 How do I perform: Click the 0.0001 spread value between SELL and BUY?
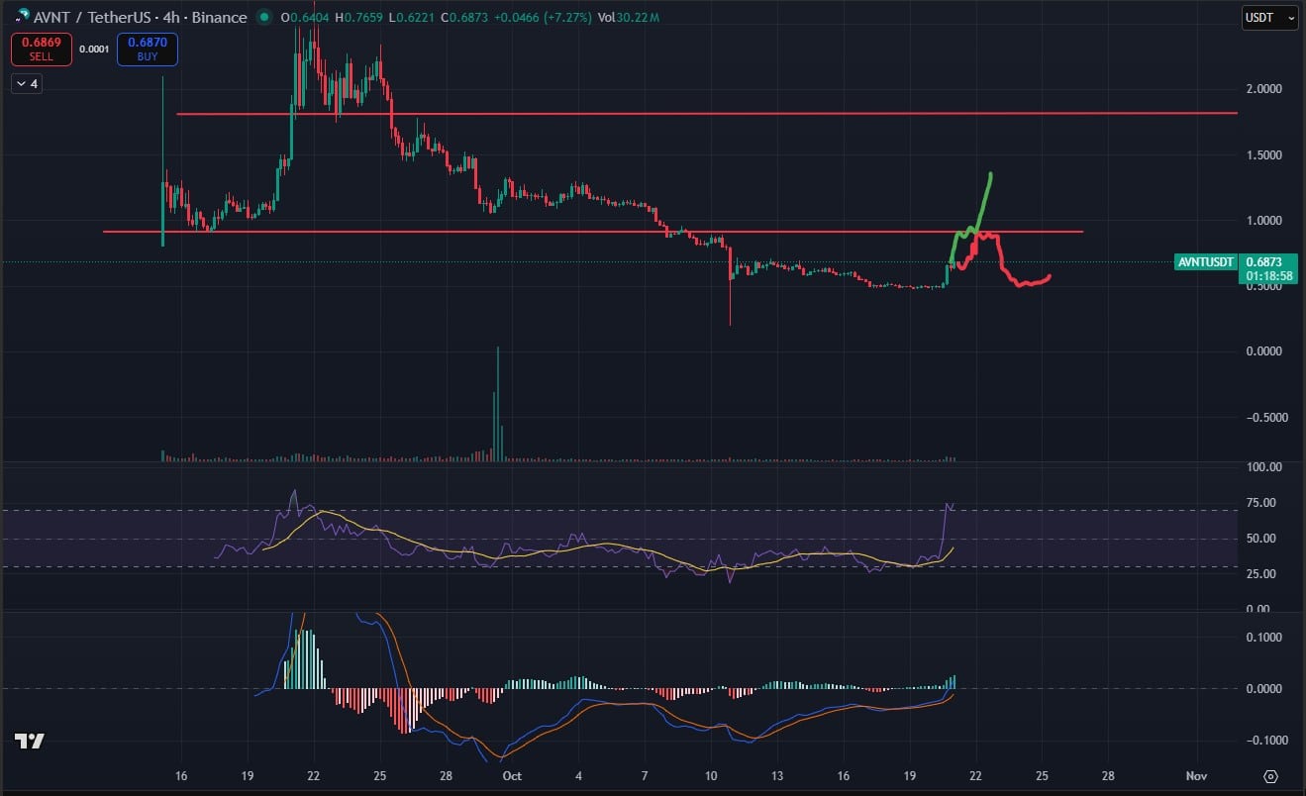pyautogui.click(x=94, y=48)
